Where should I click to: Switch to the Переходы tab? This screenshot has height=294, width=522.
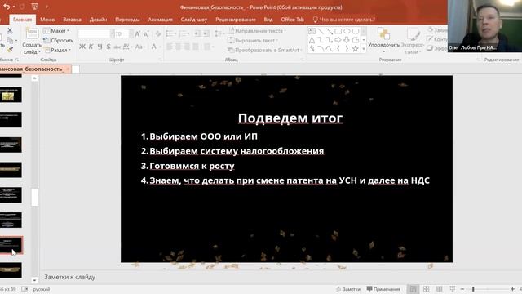127,20
